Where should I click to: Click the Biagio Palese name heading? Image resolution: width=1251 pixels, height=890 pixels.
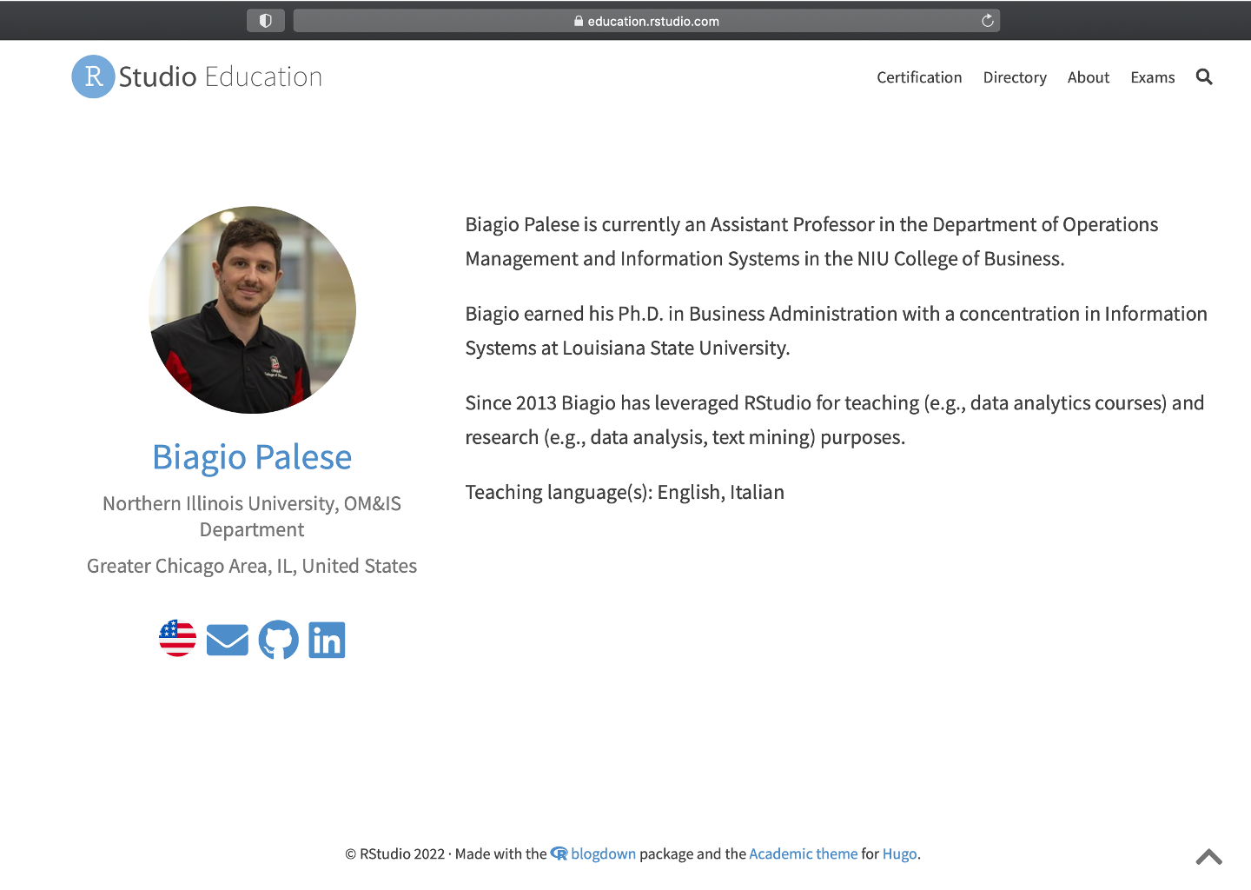(252, 457)
